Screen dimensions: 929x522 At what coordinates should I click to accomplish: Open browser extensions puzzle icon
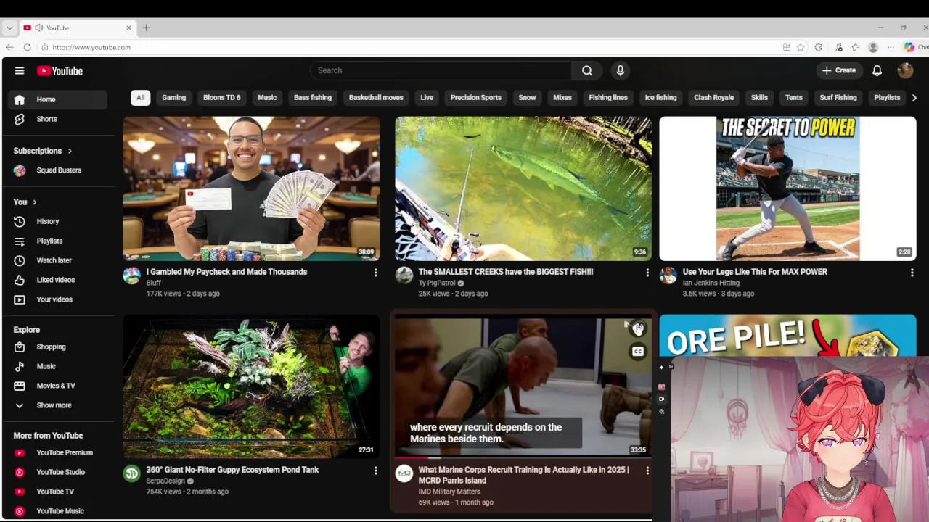(x=819, y=47)
